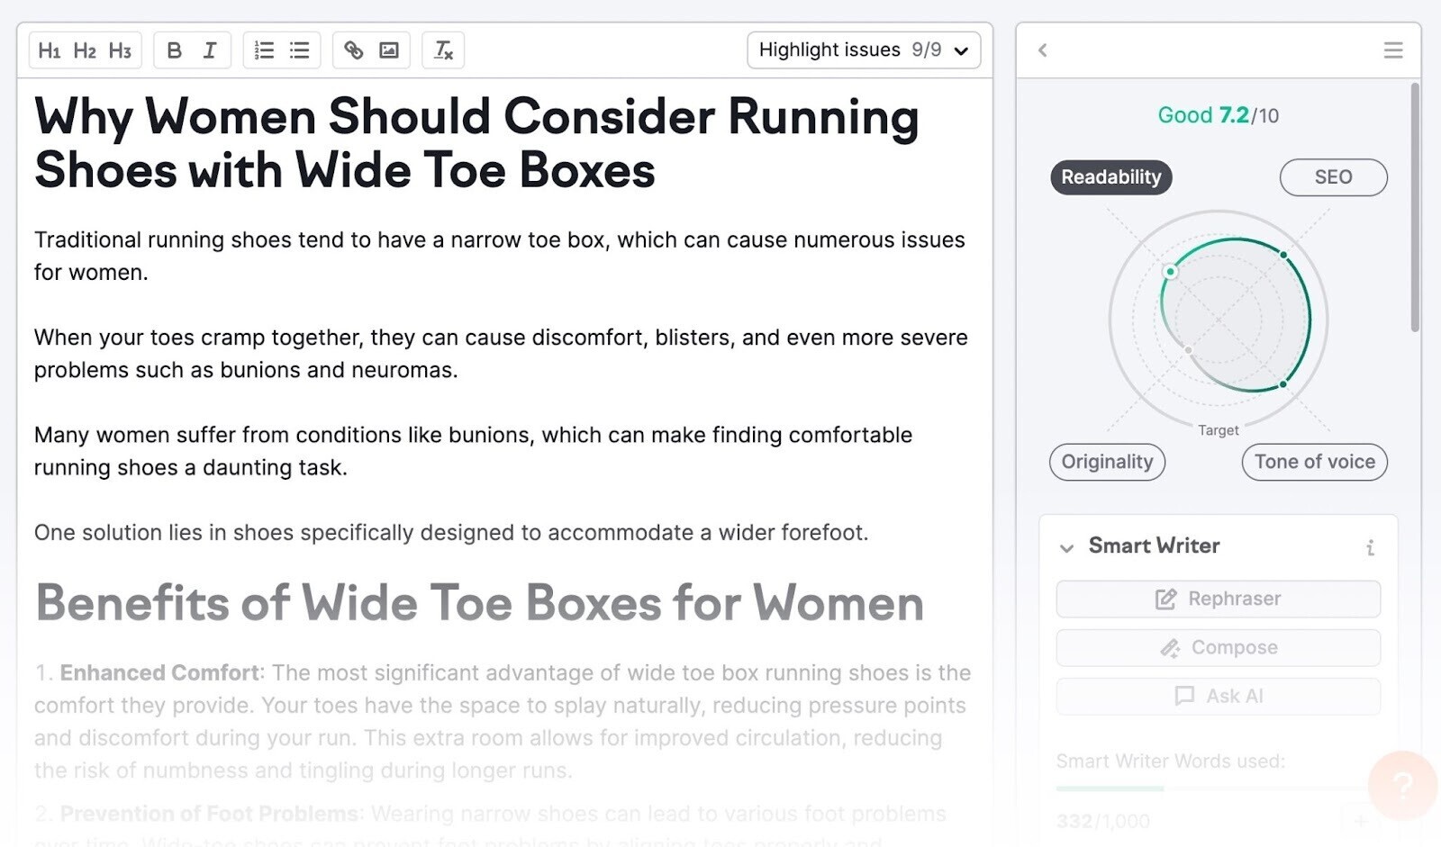Insert an image
Viewport: 1441px width, 847px height.
[x=389, y=50]
